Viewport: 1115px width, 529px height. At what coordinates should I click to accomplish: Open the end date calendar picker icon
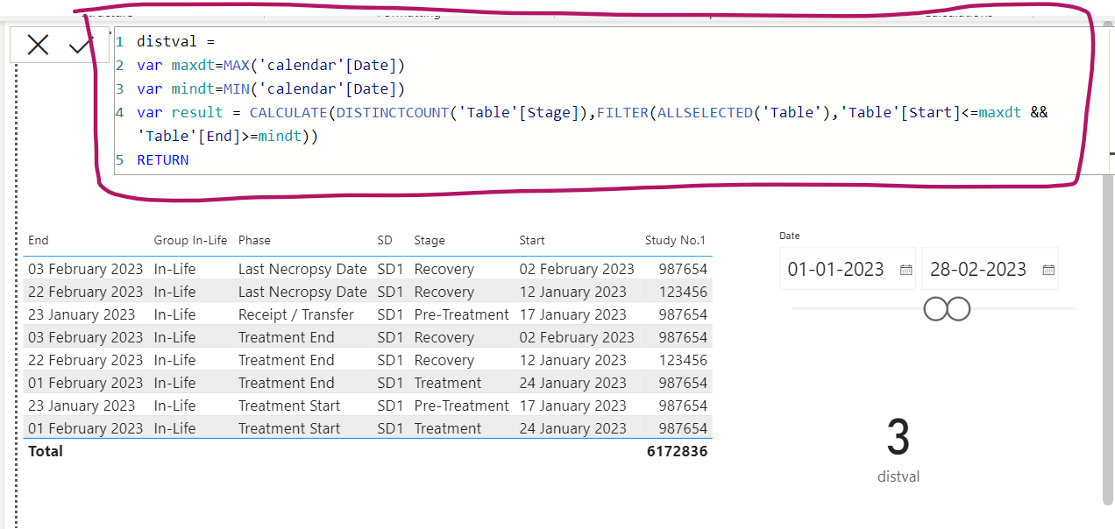1048,270
